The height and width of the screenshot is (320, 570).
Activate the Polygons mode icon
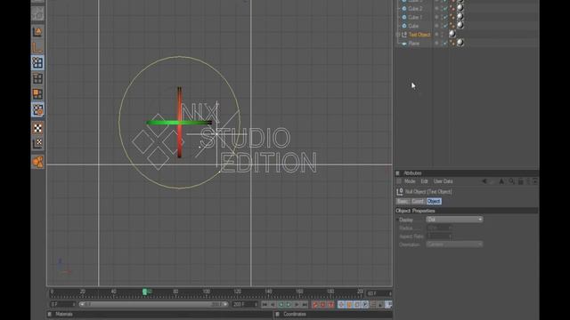pos(37,94)
